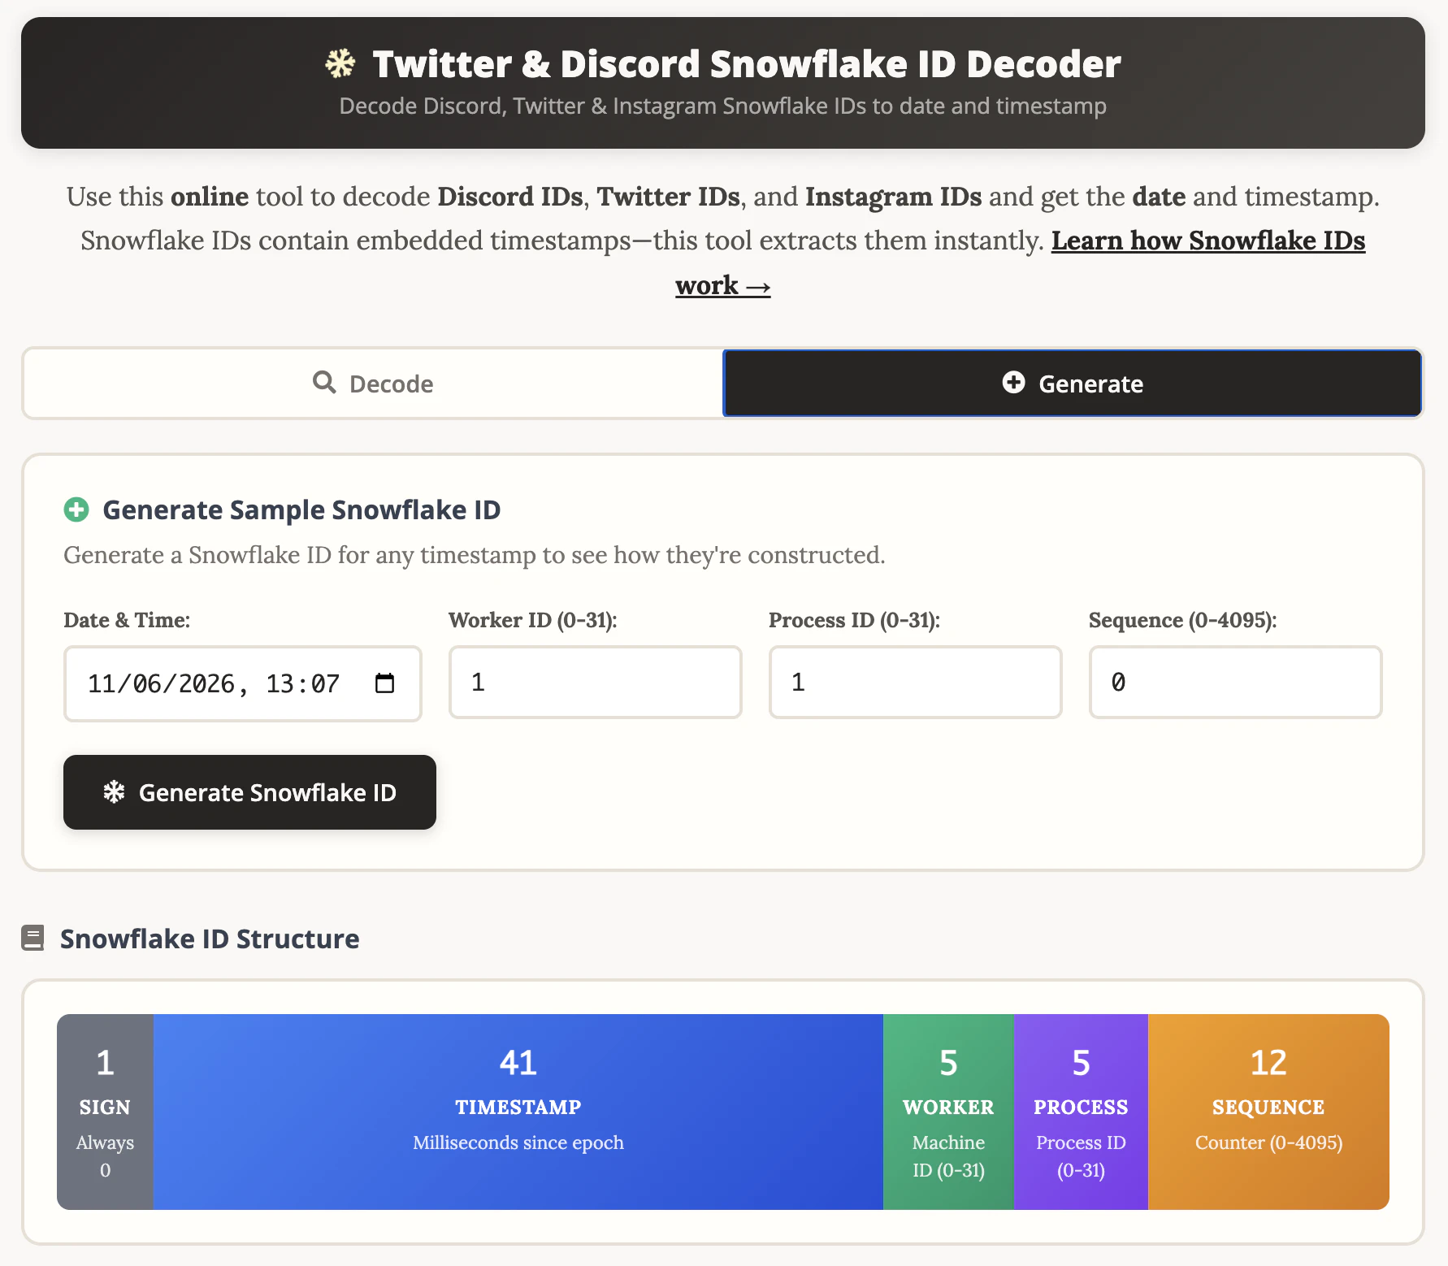Select the Generate tab
Viewport: 1448px width, 1266px height.
click(1073, 384)
